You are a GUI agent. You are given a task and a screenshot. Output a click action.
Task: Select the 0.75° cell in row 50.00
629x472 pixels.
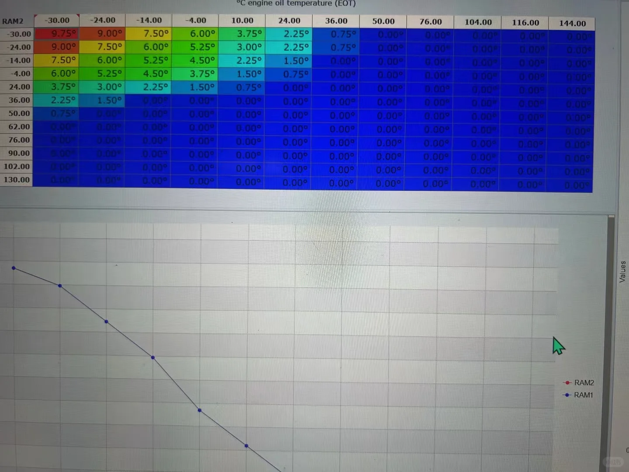(55, 114)
